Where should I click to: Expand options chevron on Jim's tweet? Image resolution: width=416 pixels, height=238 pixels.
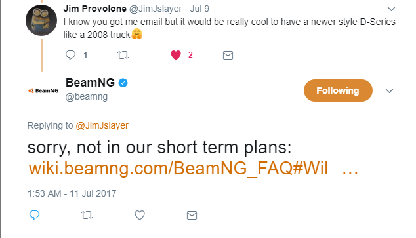(391, 9)
